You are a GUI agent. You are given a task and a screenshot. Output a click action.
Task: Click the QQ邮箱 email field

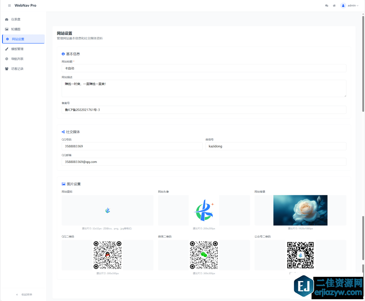coord(204,162)
